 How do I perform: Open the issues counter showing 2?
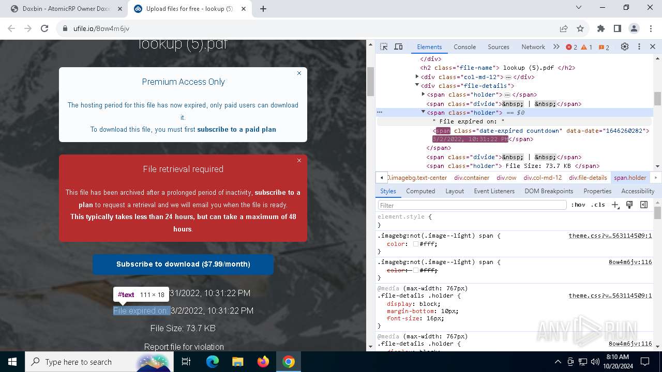coord(604,47)
